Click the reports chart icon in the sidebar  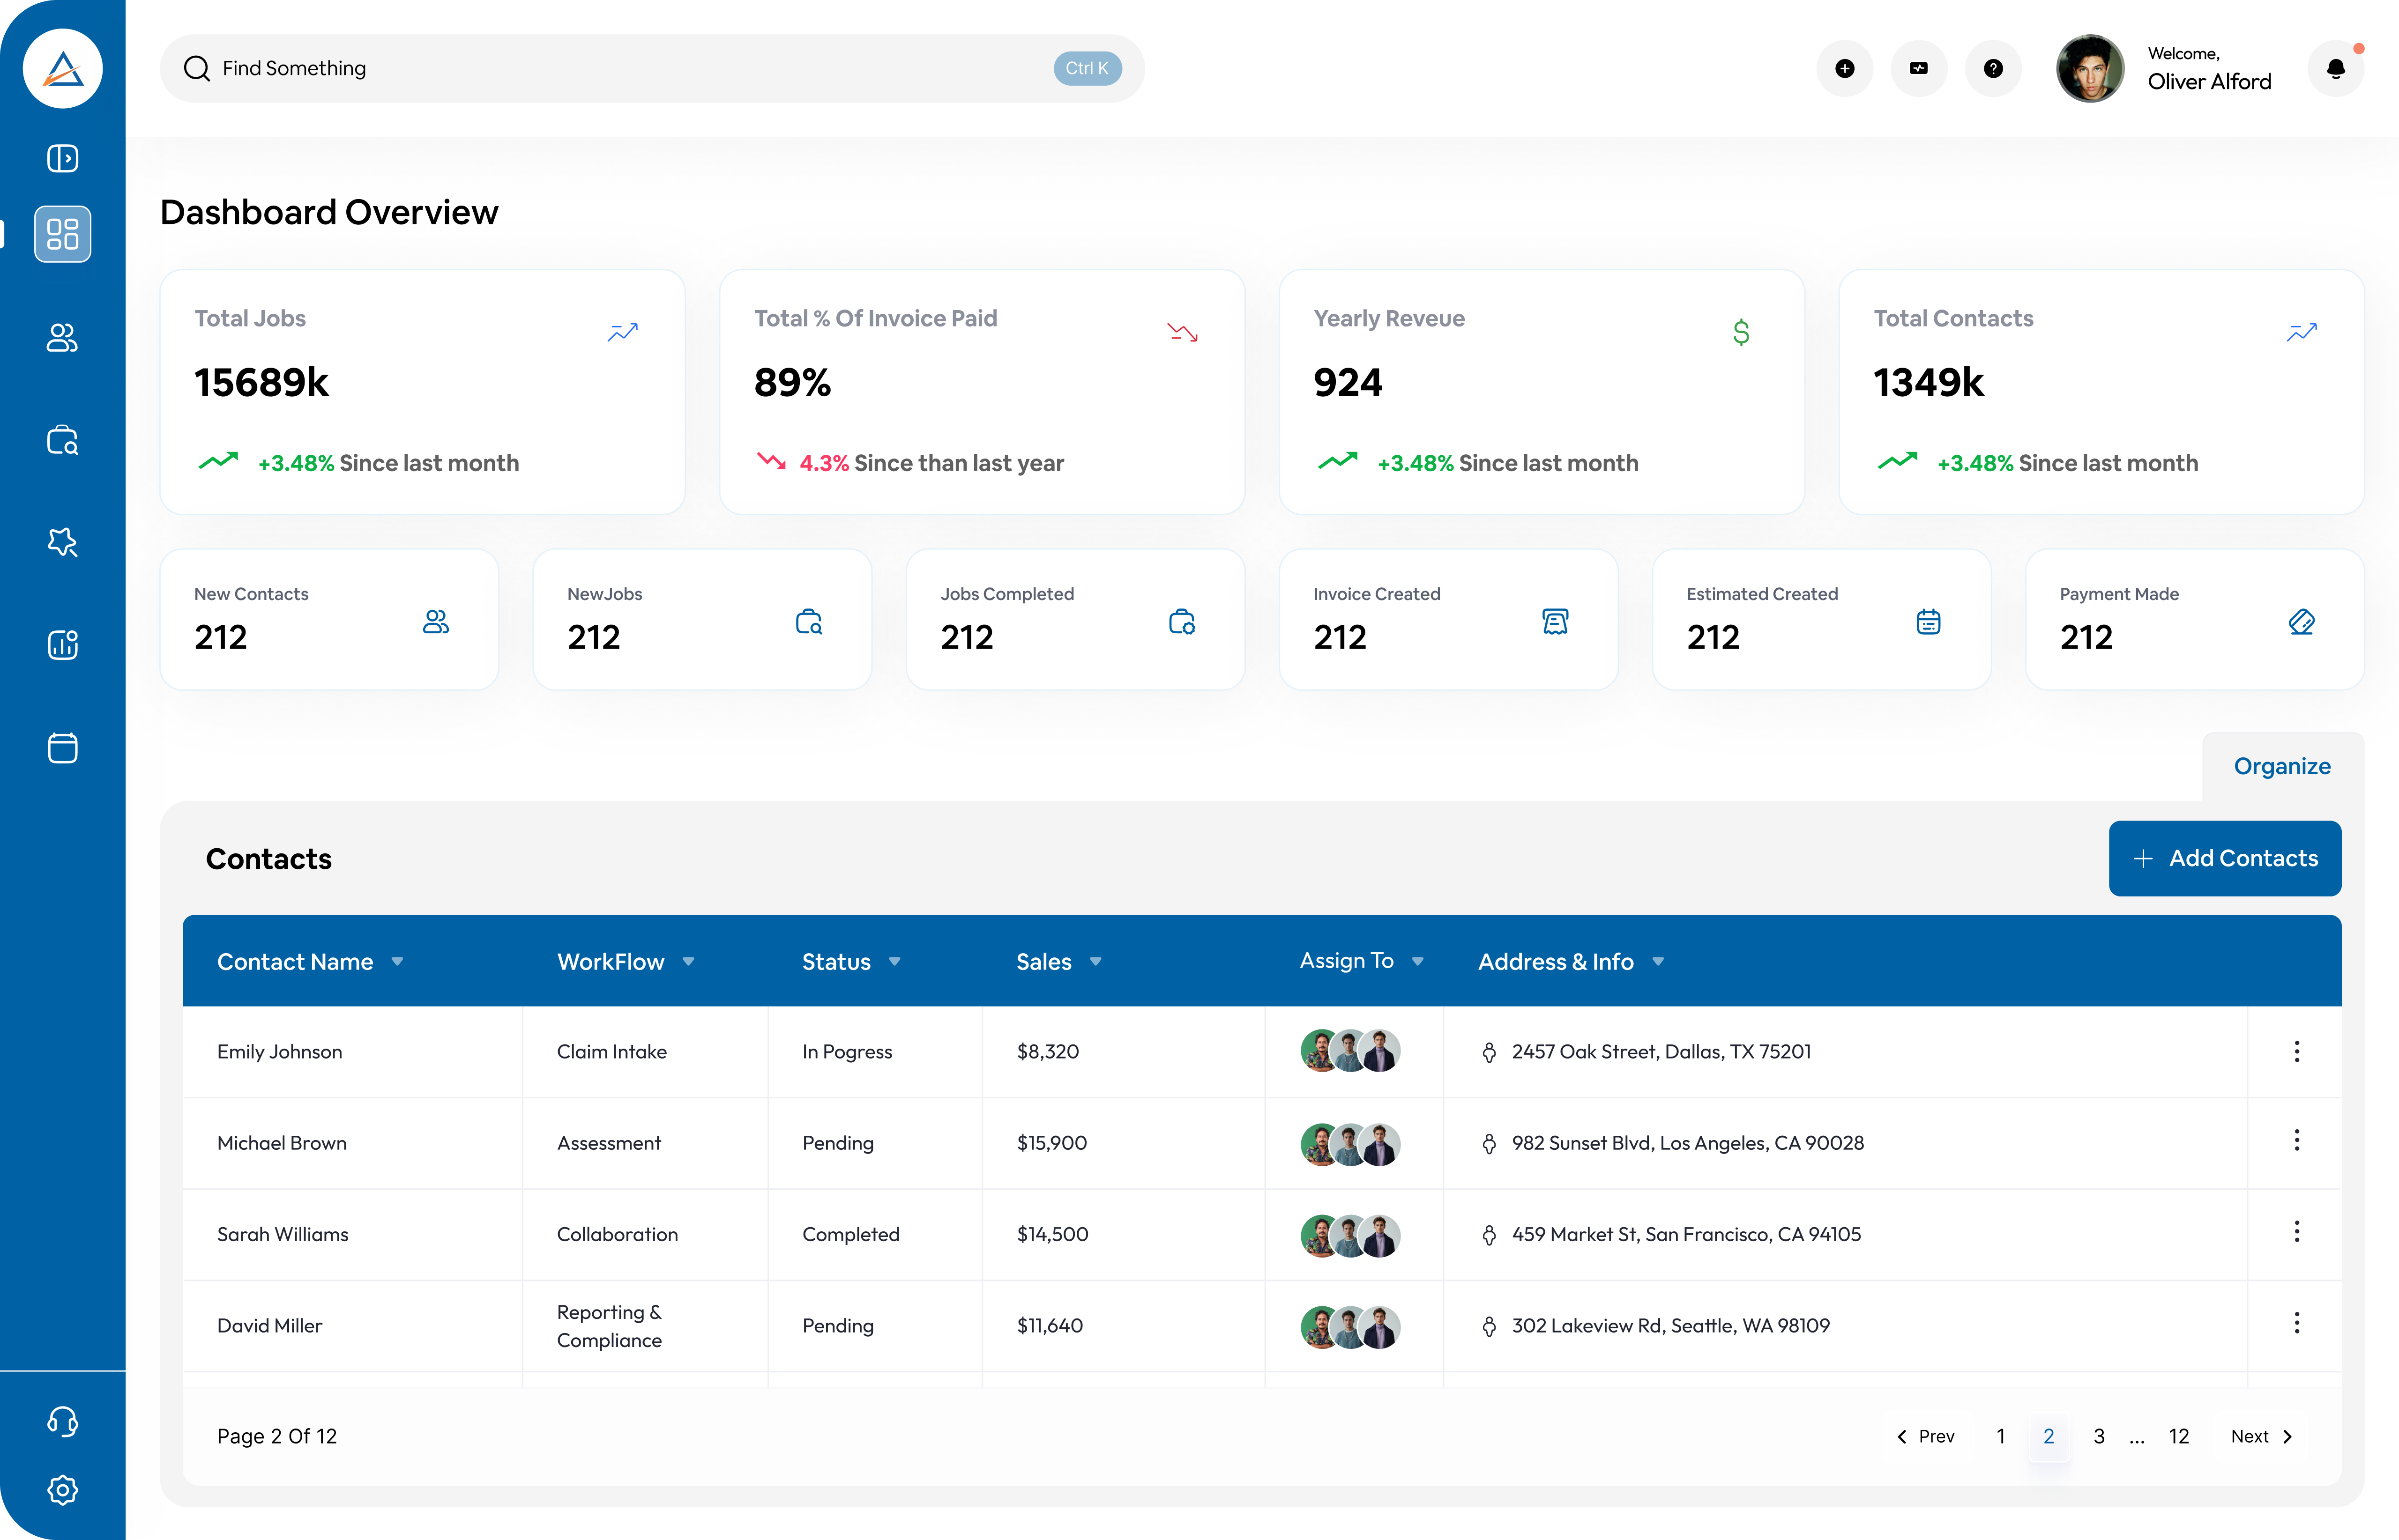(x=62, y=645)
